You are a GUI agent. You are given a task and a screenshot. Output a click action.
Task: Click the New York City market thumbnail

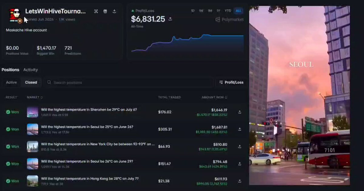coord(32,146)
